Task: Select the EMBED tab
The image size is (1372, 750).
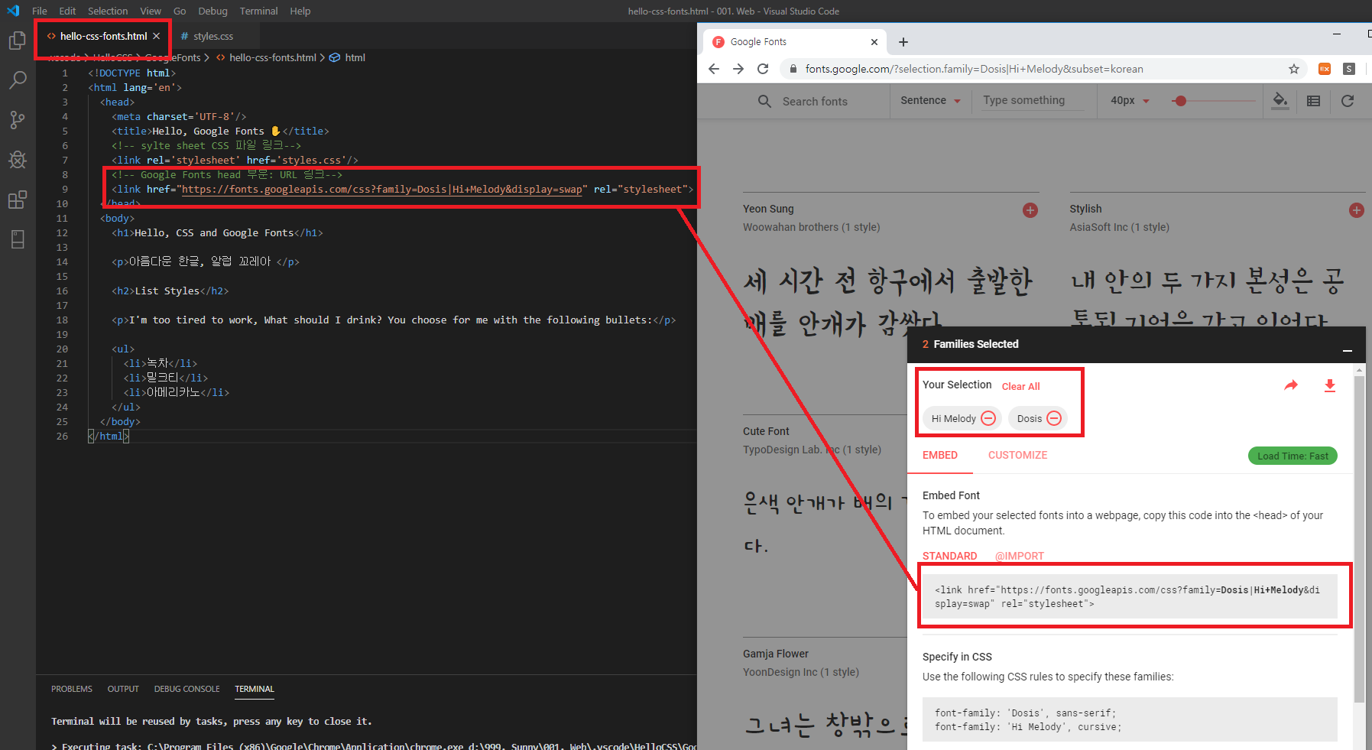Action: click(x=940, y=455)
